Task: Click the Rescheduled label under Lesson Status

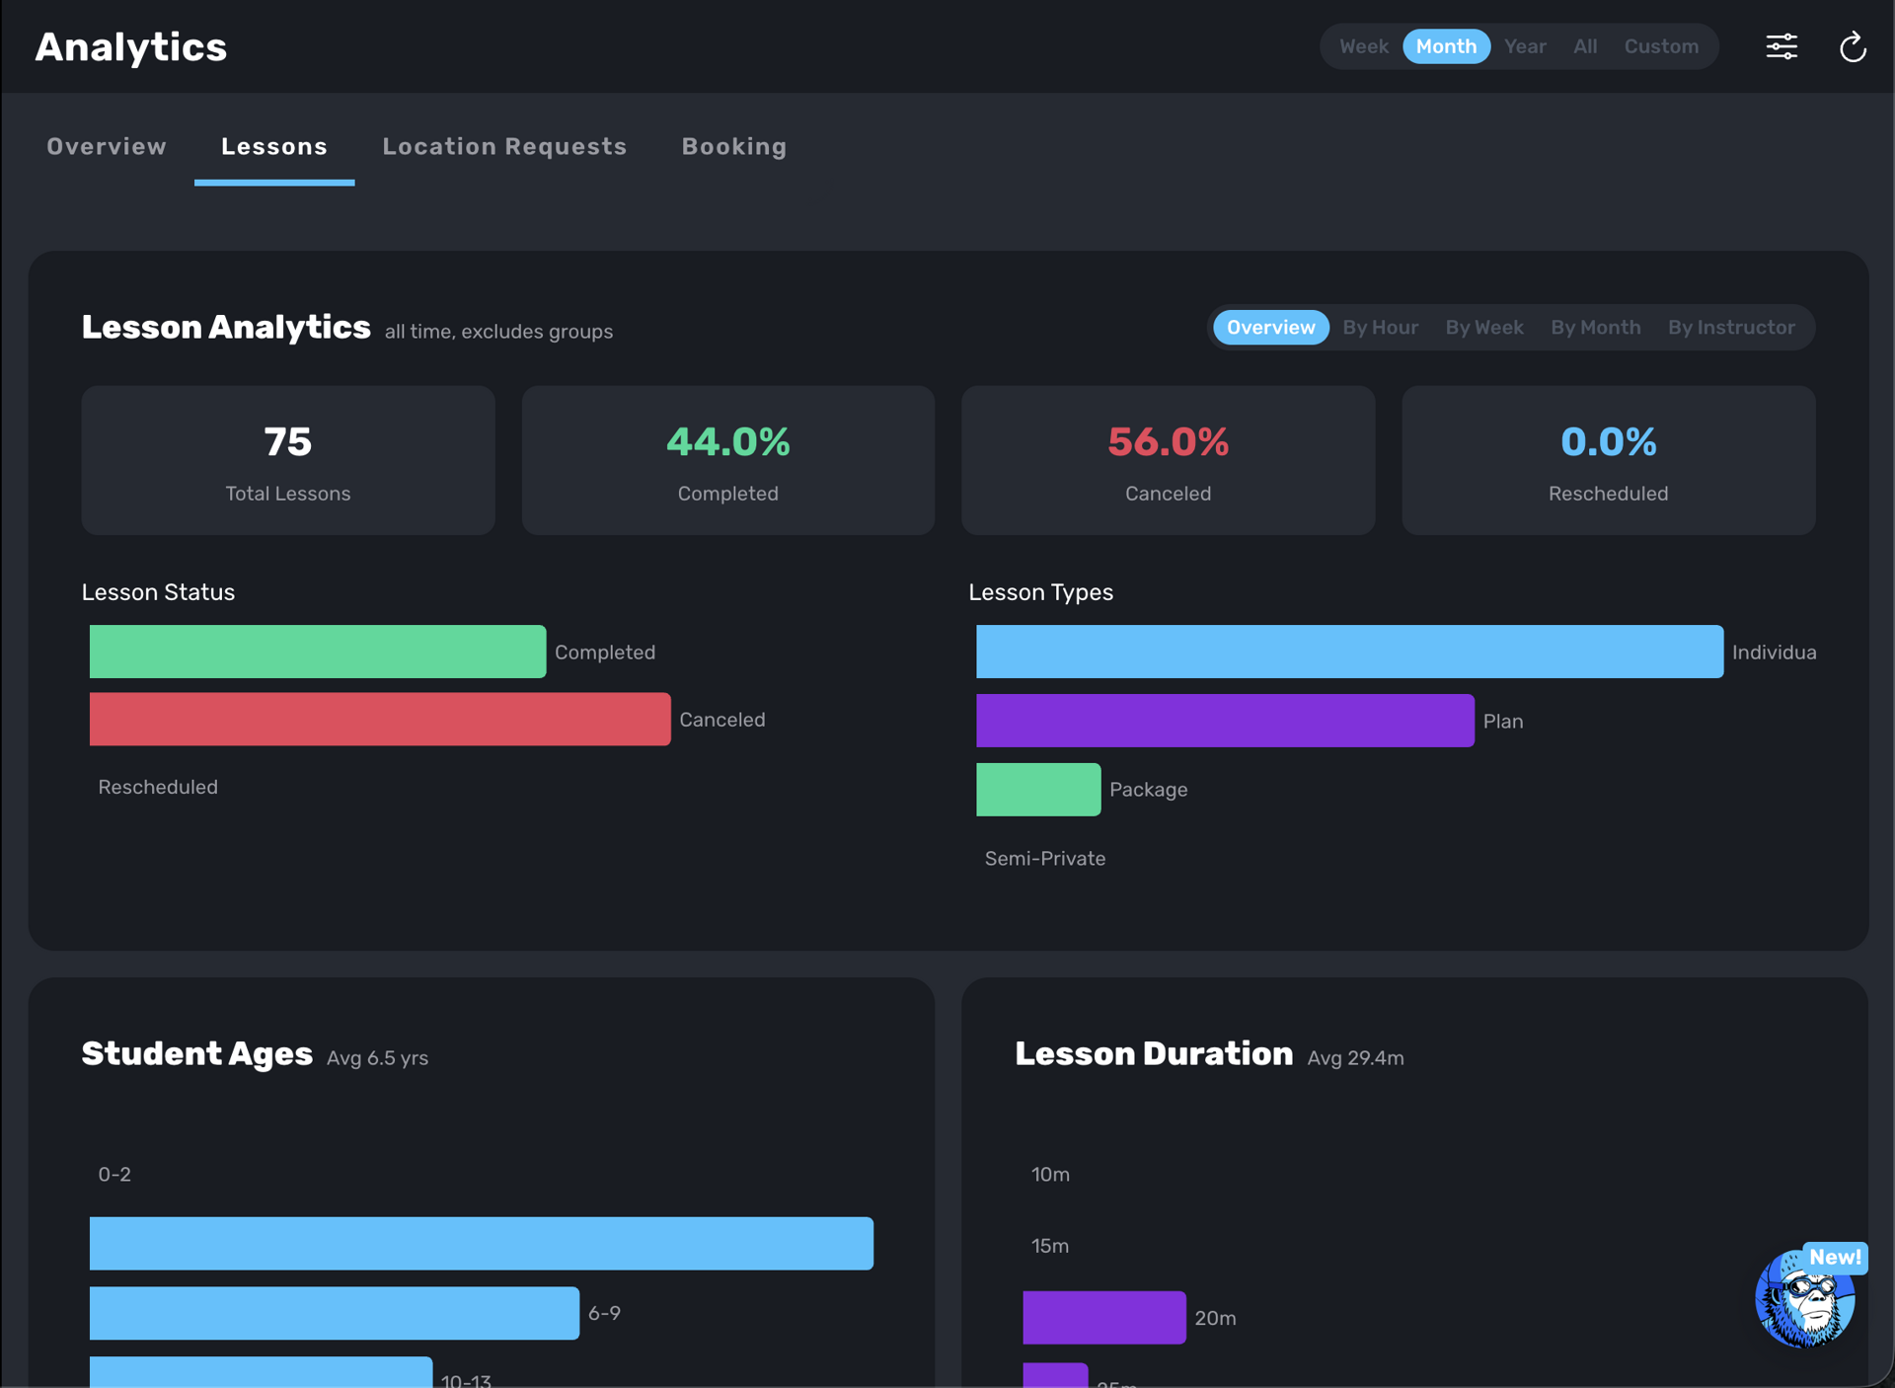Action: pyautogui.click(x=158, y=787)
